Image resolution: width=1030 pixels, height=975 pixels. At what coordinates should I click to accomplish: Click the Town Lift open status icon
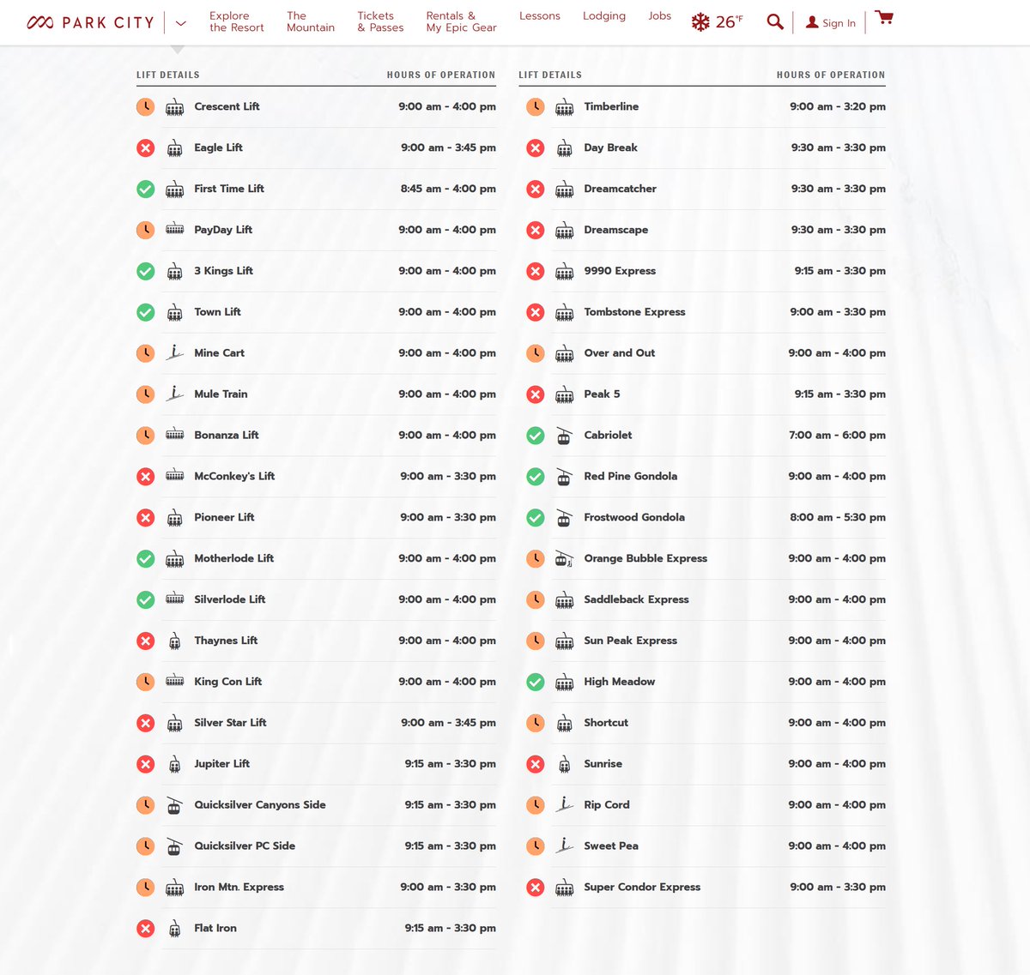pos(146,312)
